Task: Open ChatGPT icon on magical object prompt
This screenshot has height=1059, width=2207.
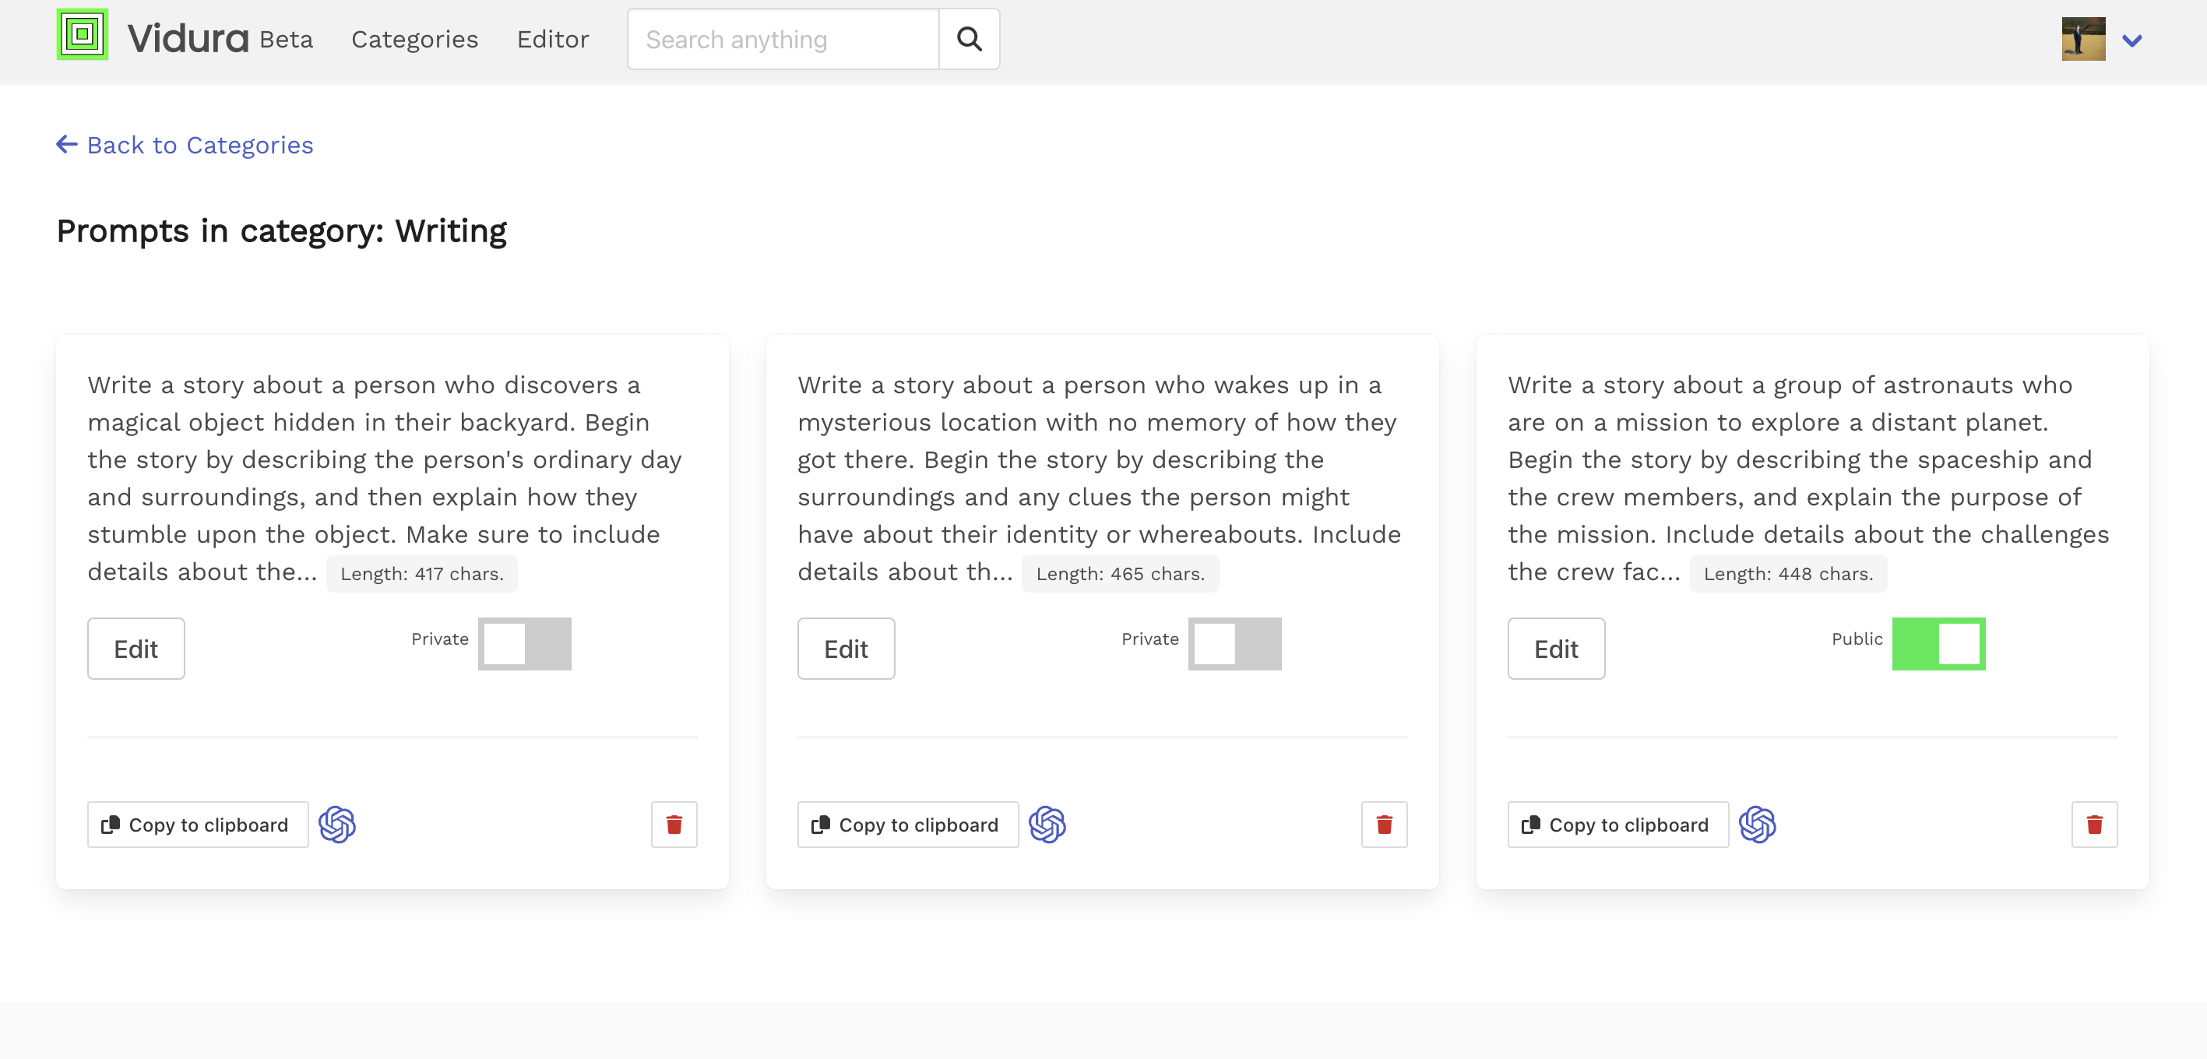Action: click(x=336, y=825)
